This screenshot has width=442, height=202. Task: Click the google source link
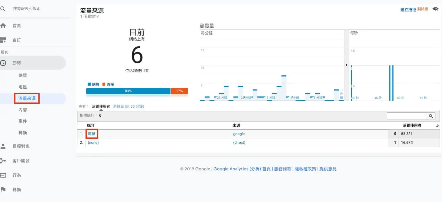239,134
